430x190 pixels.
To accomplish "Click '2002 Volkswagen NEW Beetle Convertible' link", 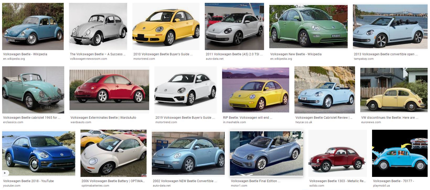I will (185, 181).
